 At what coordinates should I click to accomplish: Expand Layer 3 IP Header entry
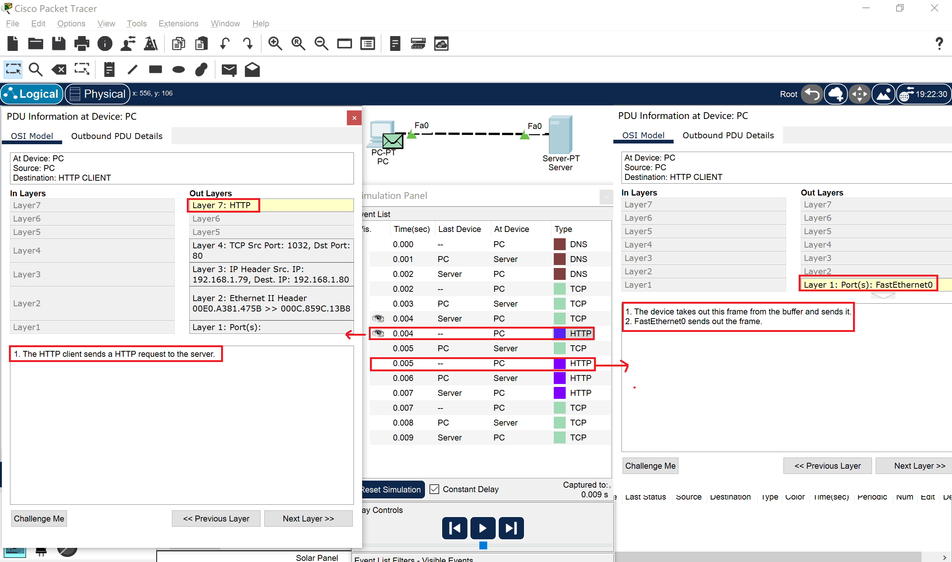(271, 274)
